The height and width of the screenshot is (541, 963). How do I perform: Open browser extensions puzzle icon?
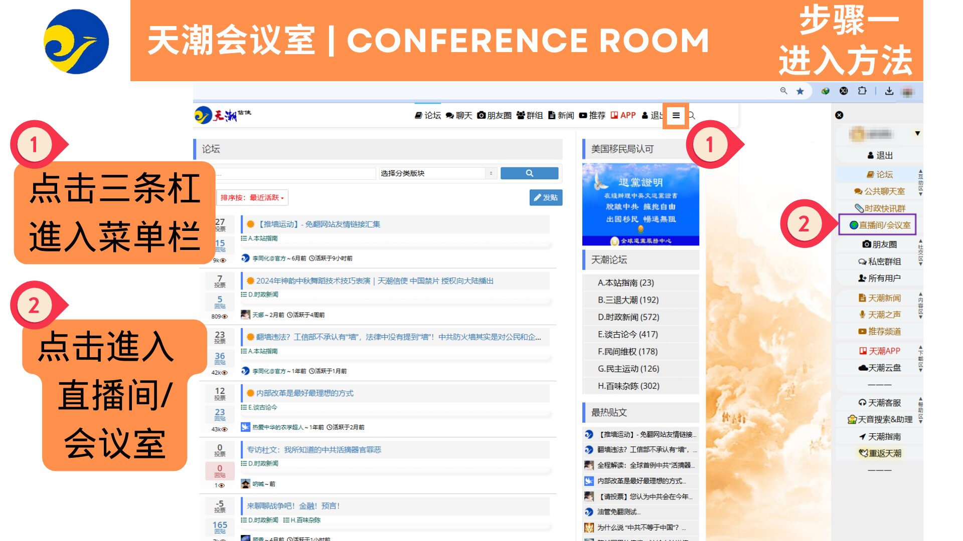click(862, 91)
